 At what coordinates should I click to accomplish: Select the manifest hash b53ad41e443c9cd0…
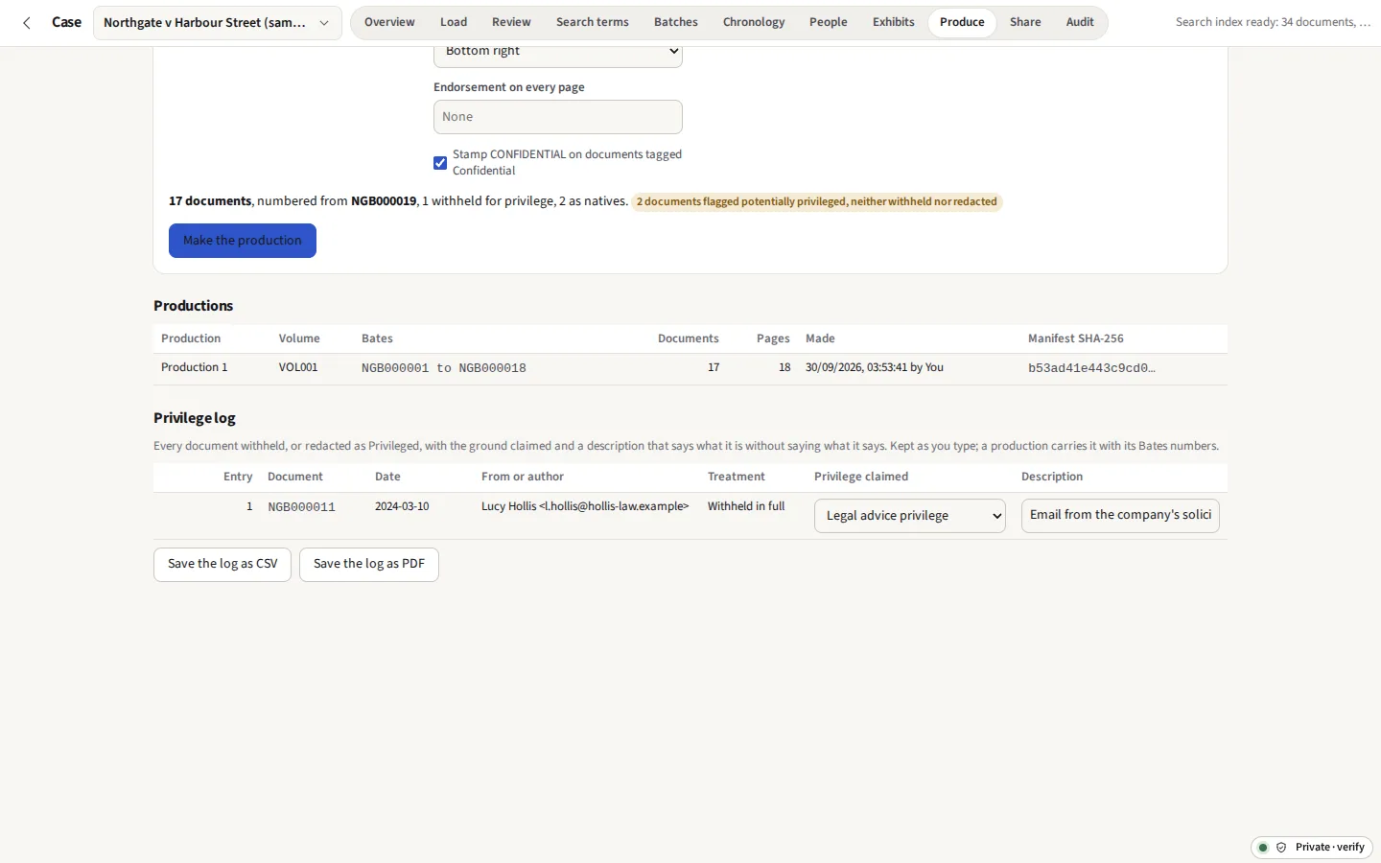[x=1091, y=368]
